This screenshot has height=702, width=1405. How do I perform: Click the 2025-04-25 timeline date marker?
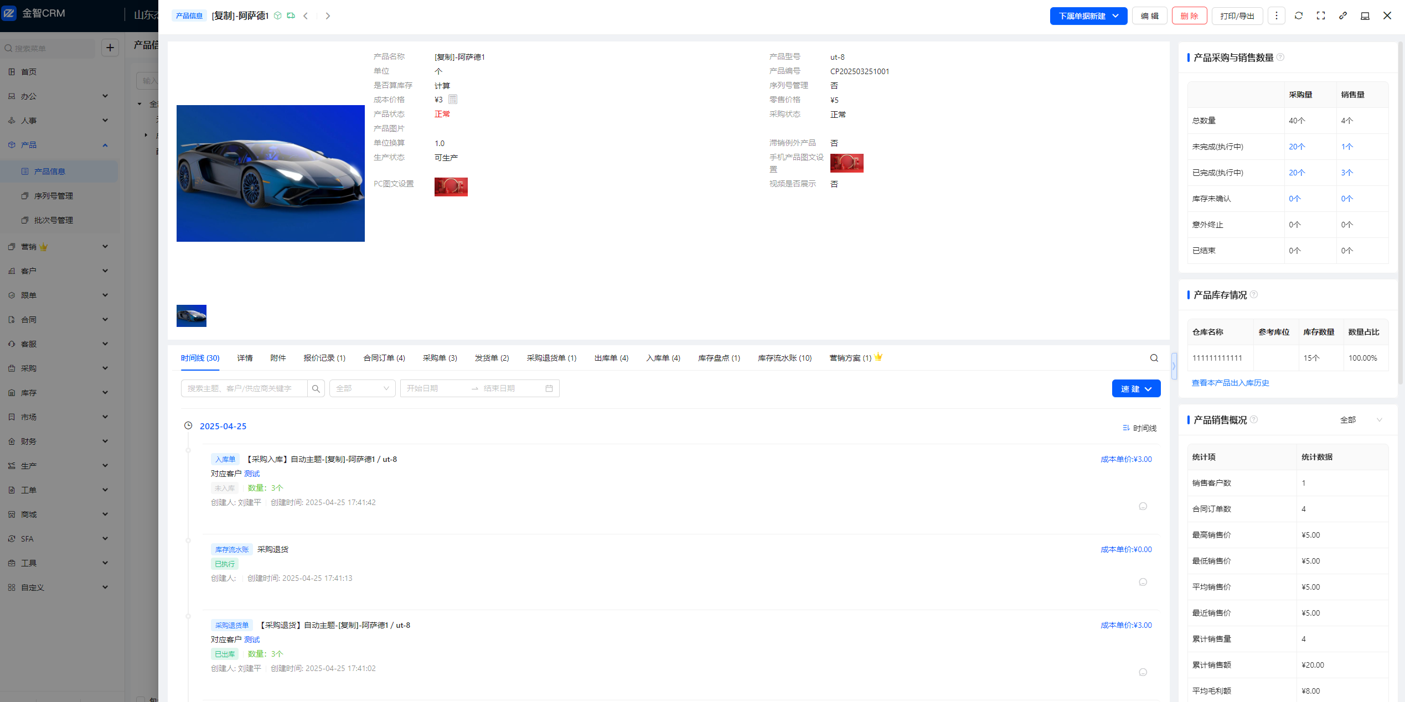(x=223, y=426)
